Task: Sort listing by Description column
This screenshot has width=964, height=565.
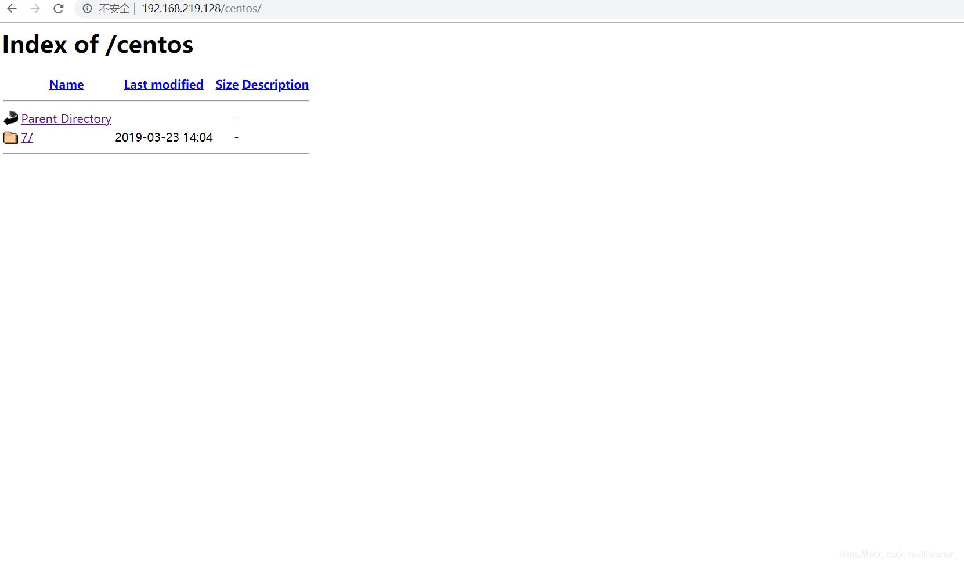Action: coord(275,85)
